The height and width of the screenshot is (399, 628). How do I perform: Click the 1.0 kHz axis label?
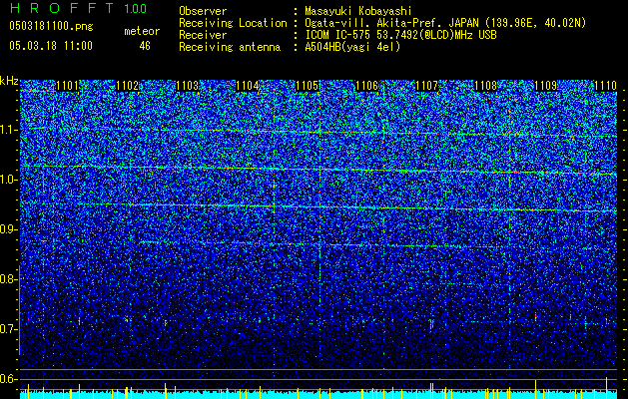point(9,180)
